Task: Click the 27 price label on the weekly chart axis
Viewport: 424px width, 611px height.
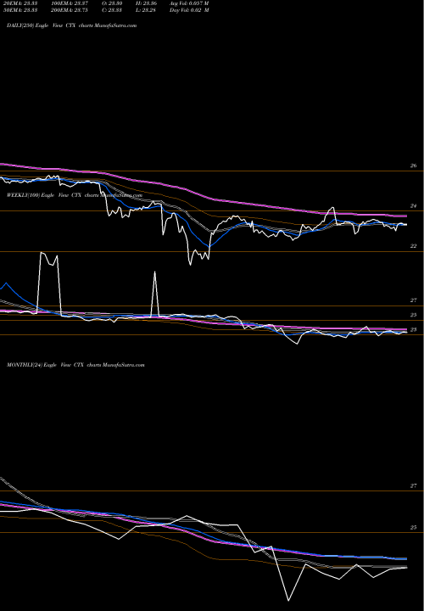Action: 413,300
